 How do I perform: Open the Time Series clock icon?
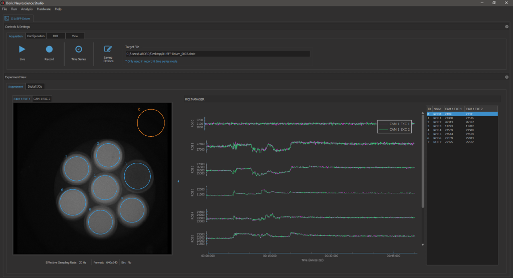tap(79, 49)
